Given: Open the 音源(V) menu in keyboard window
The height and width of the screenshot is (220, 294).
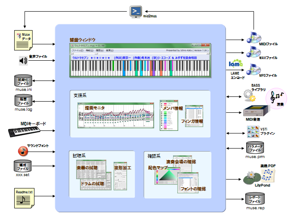Looking at the screenshot, I should pyautogui.click(x=109, y=50).
